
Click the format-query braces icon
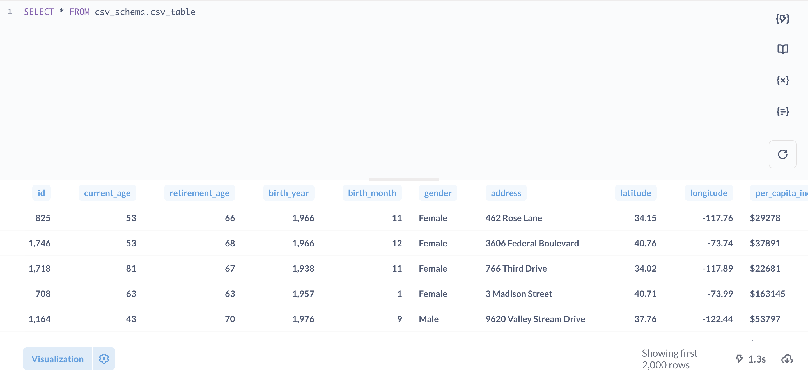pos(782,111)
